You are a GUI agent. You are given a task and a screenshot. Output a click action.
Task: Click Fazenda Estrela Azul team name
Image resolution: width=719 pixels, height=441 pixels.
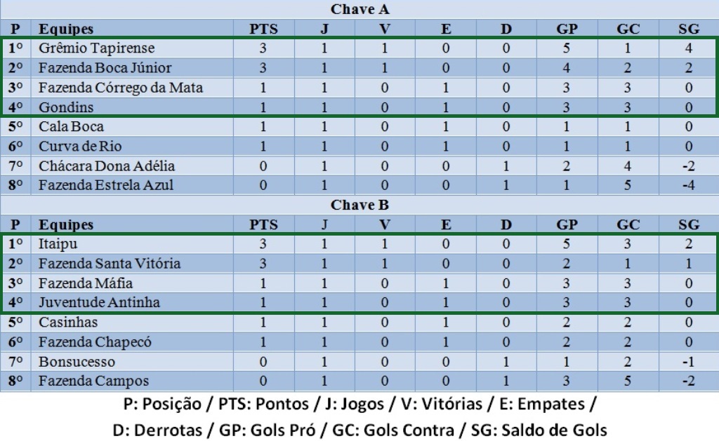(106, 186)
